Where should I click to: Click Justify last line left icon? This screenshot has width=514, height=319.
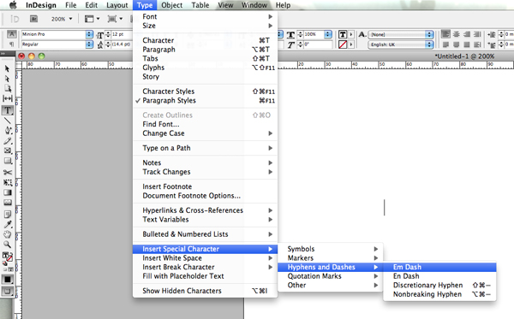pyautogui.click(x=445, y=44)
